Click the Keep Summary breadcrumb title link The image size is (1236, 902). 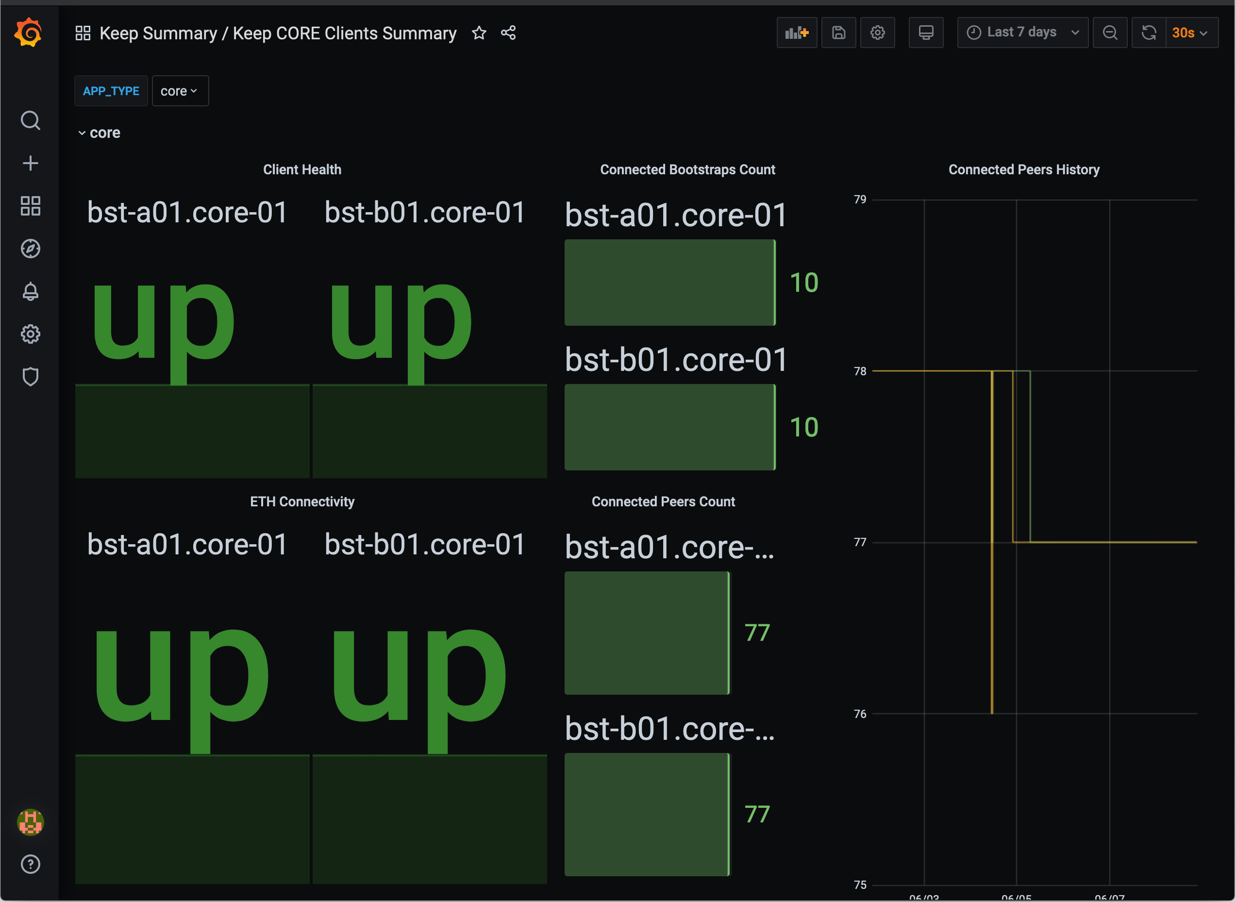(158, 33)
